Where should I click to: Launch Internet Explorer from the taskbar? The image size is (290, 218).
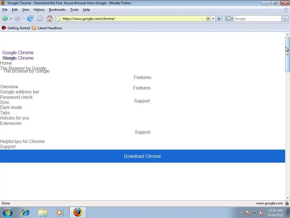pos(25,212)
